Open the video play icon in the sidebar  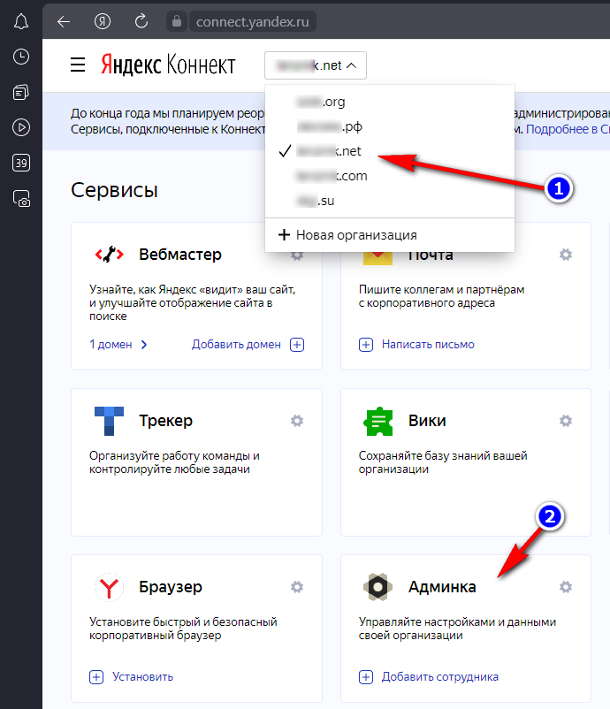coord(21,127)
